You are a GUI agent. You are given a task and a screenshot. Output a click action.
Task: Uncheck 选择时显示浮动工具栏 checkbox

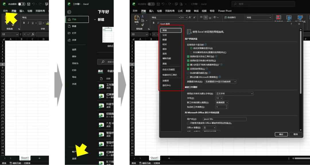point(188,56)
